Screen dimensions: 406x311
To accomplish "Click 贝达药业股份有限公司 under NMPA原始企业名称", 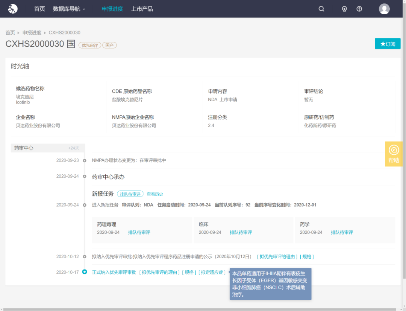I will click(134, 125).
